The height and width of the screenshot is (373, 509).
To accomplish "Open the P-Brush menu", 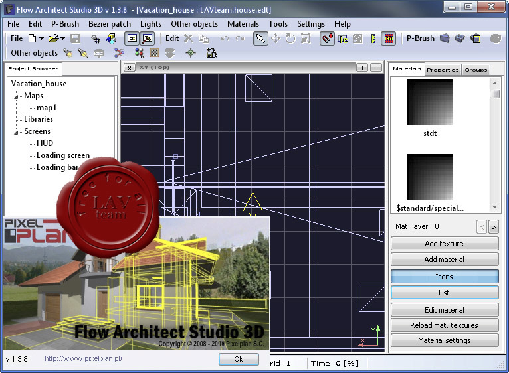I will click(65, 24).
